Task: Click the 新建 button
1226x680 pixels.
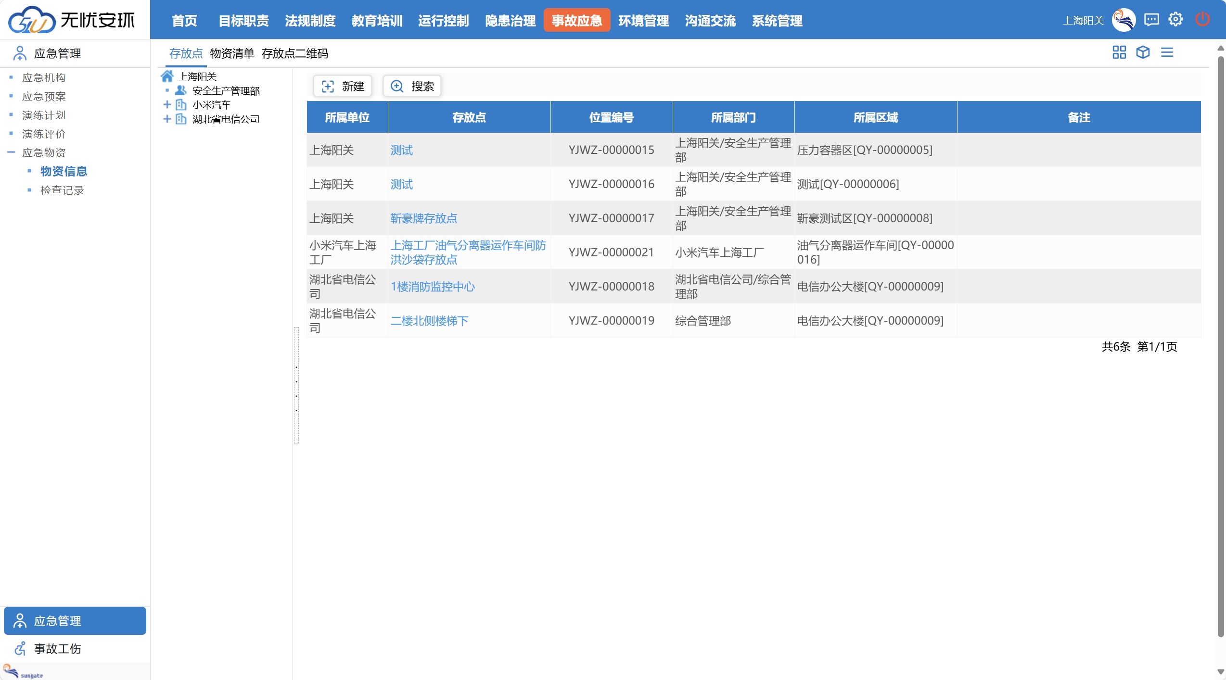Action: click(x=343, y=86)
